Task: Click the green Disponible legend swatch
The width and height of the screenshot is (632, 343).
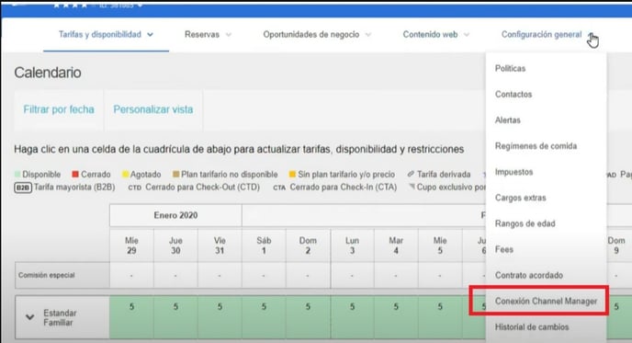Action: coord(17,175)
